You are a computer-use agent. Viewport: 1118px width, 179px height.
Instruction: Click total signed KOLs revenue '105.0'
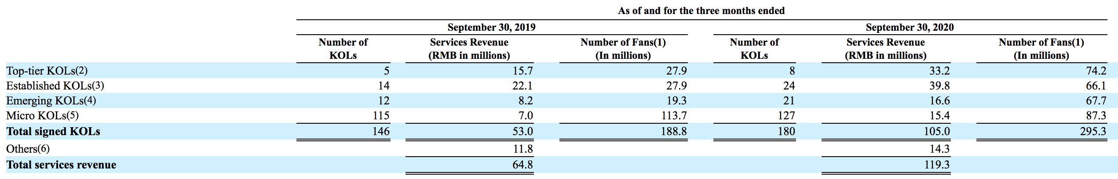tap(936, 131)
